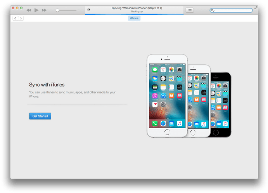Click the Get Started button
Screen dimensions: 268x193
point(40,116)
